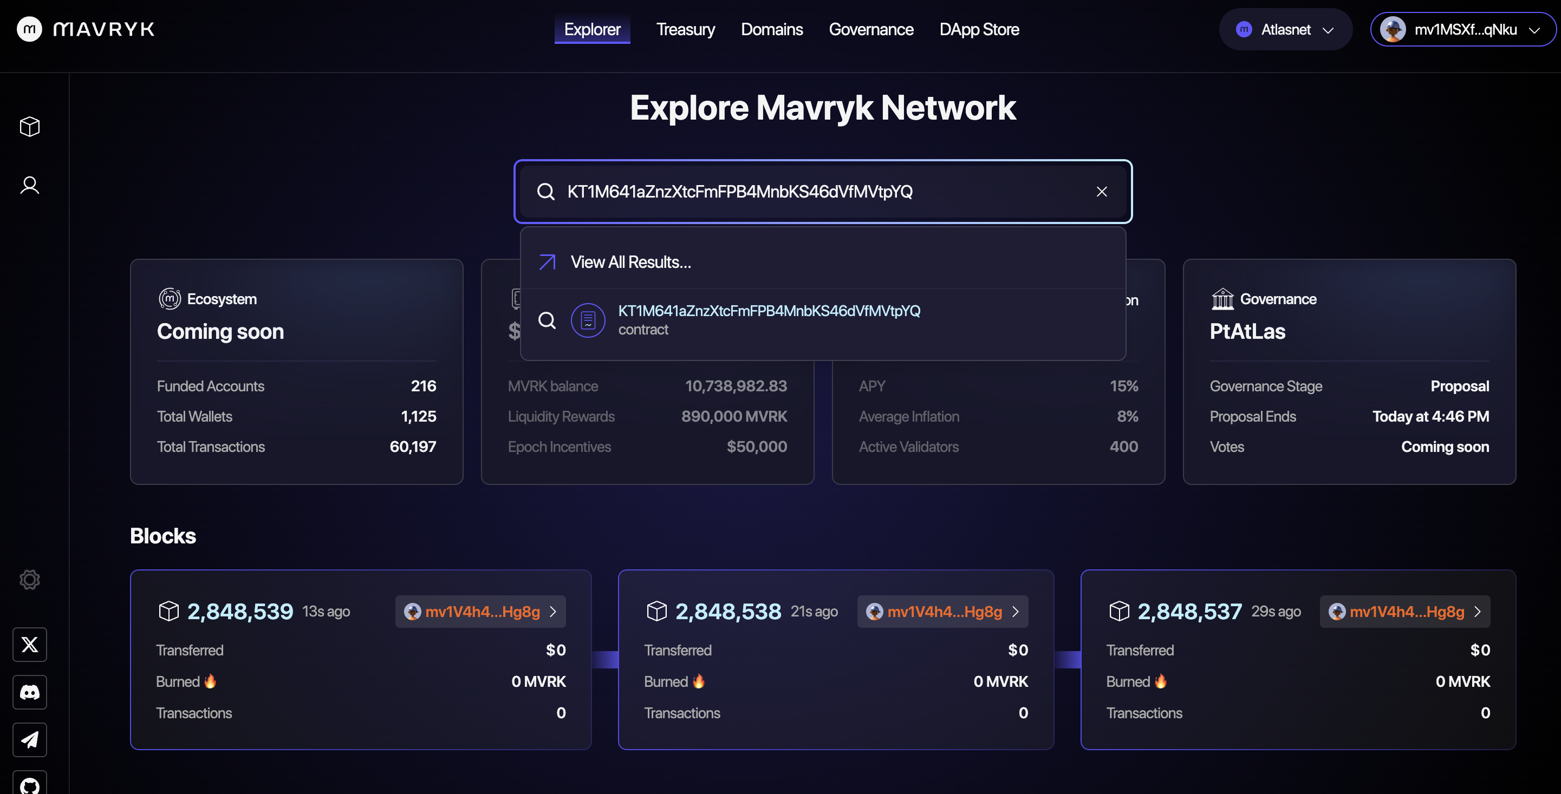Click the magnifier icon in the search bar

545,192
